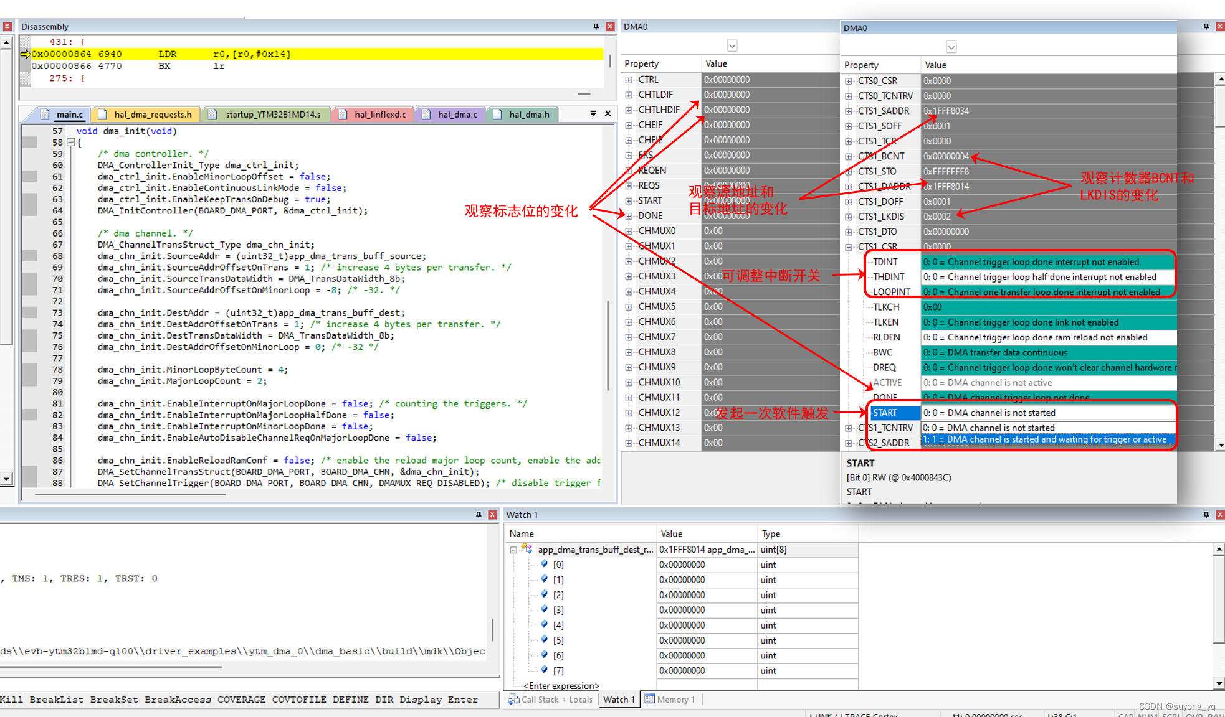1225x717 pixels.
Task: Close the Watch 1 panel
Action: tap(1220, 515)
